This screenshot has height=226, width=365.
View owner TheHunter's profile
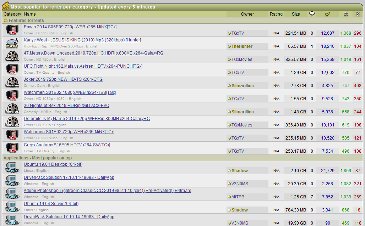pyautogui.click(x=242, y=46)
